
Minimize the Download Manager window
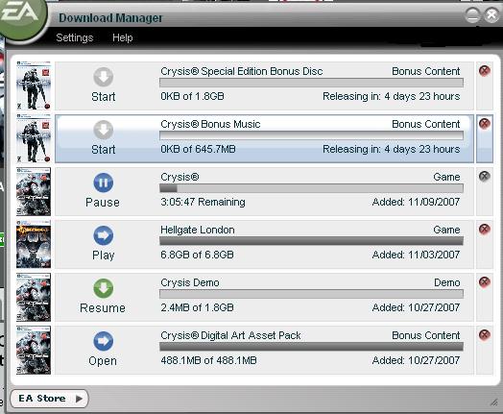coord(472,15)
